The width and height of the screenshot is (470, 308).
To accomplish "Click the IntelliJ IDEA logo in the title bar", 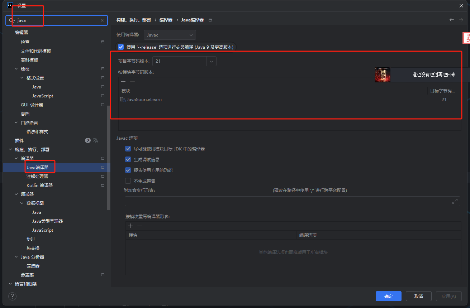I will click(x=10, y=5).
